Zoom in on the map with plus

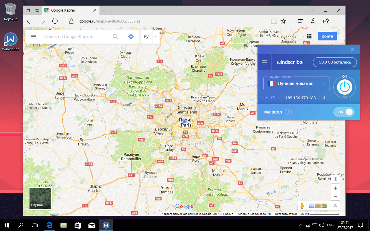click(335, 188)
